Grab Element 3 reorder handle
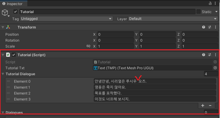This screenshot has height=118, width=220. pos(8,99)
